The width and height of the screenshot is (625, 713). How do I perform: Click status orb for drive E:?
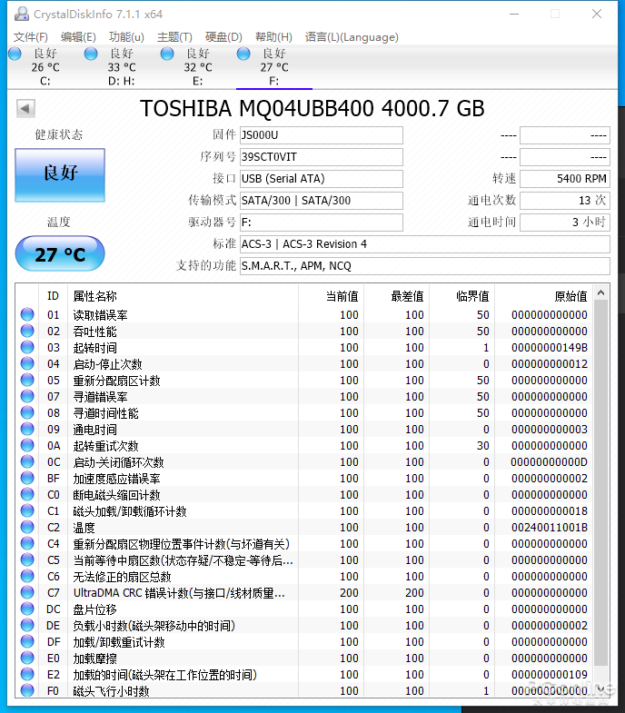(x=167, y=54)
